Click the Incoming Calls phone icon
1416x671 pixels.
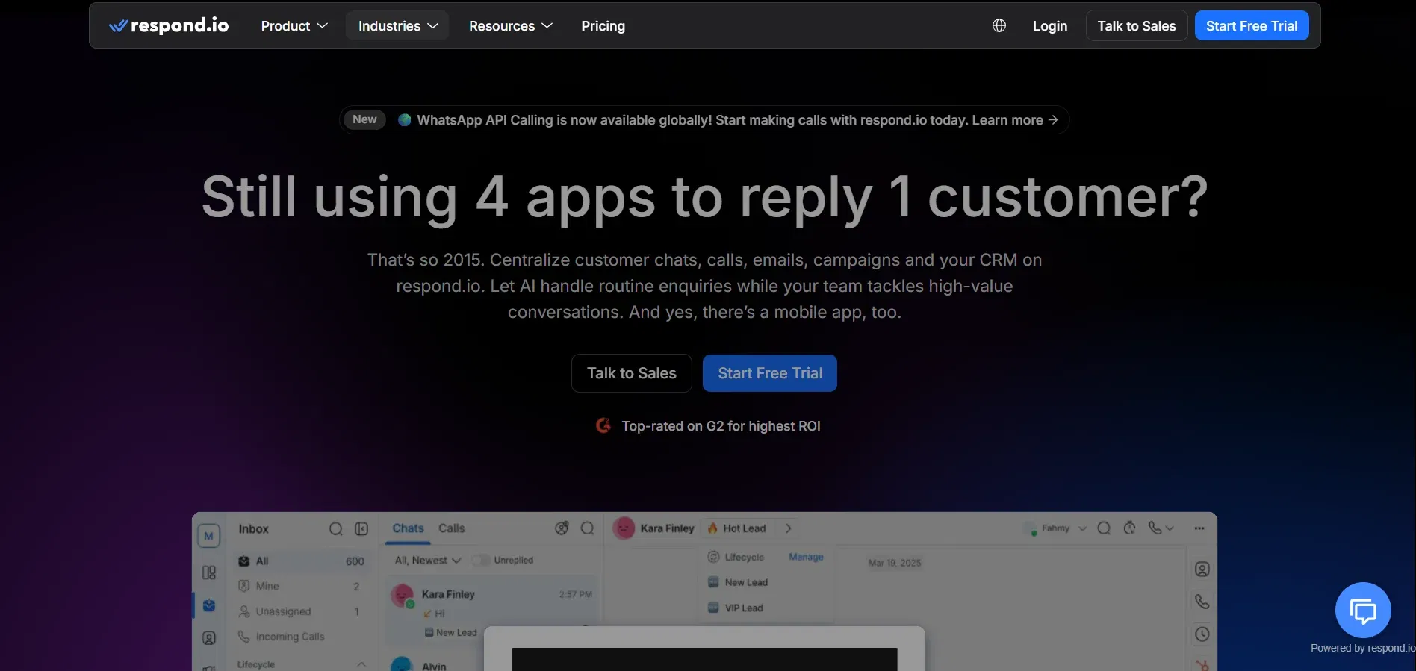pyautogui.click(x=243, y=637)
